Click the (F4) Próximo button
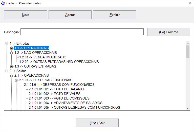Screen dimensions: 194x131 point(169,32)
